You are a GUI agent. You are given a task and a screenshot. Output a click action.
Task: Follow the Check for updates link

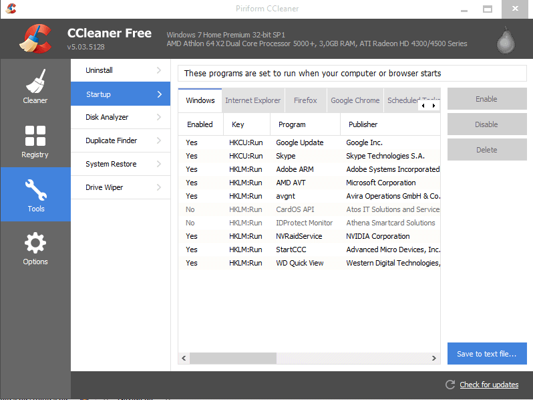tap(489, 385)
